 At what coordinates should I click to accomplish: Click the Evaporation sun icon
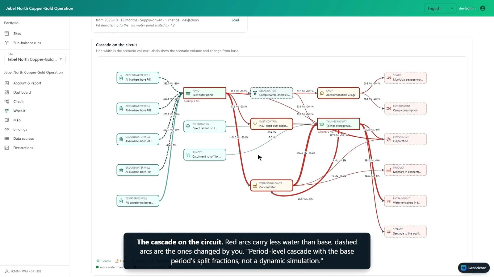[x=389, y=139]
